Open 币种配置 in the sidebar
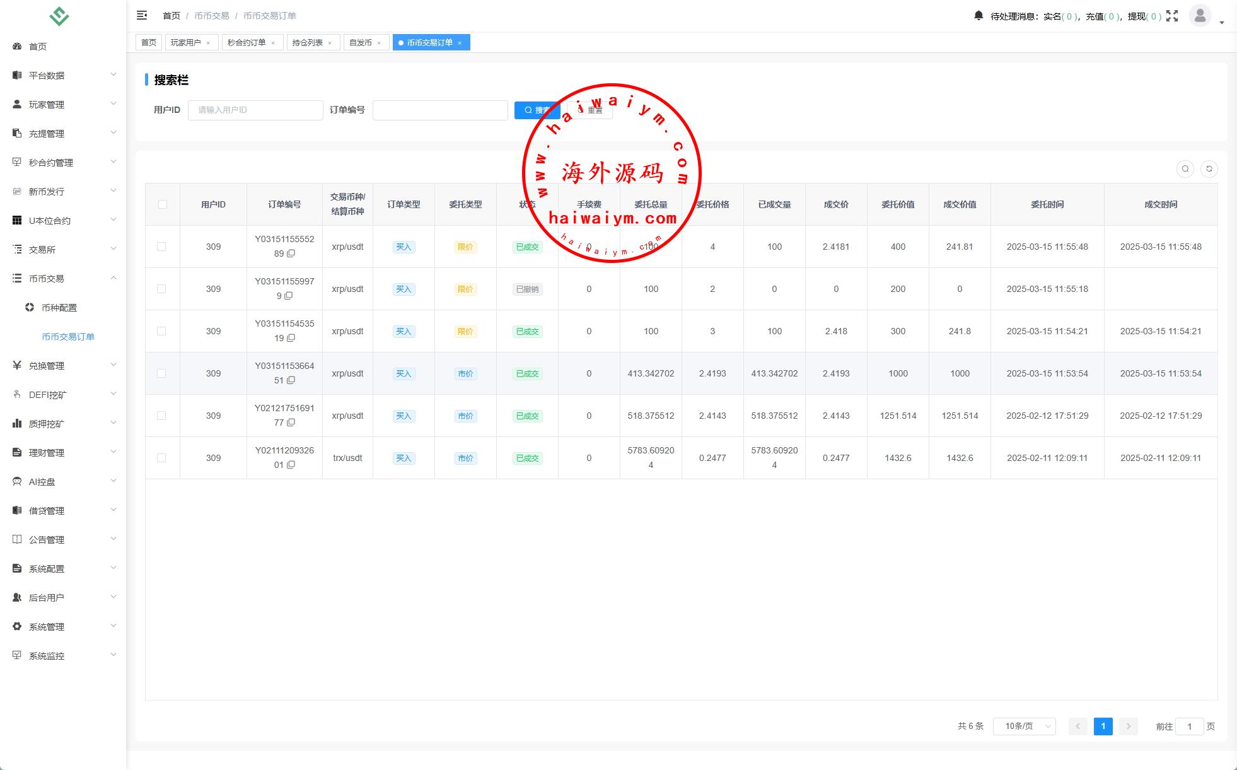This screenshot has height=770, width=1237. click(x=59, y=308)
